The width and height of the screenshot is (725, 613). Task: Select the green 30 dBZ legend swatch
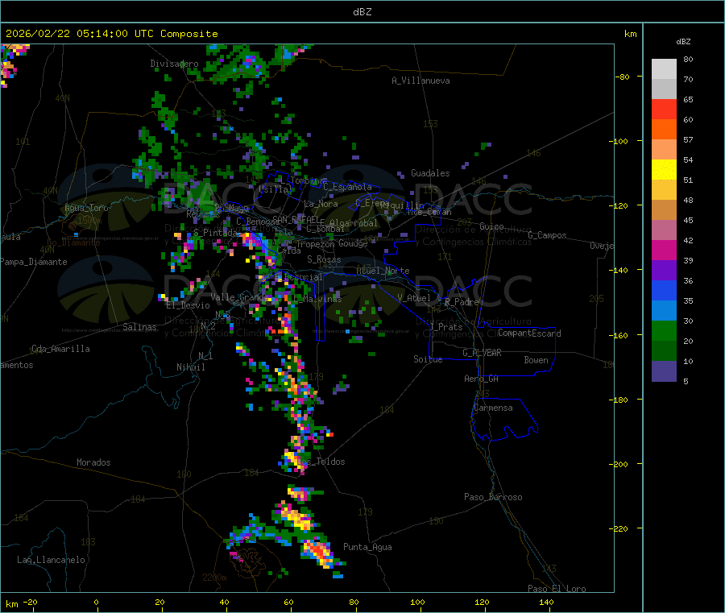coord(664,330)
